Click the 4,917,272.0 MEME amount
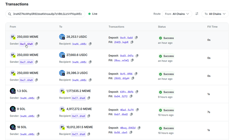Viewport: 233px width, 140px height. [x=79, y=109]
